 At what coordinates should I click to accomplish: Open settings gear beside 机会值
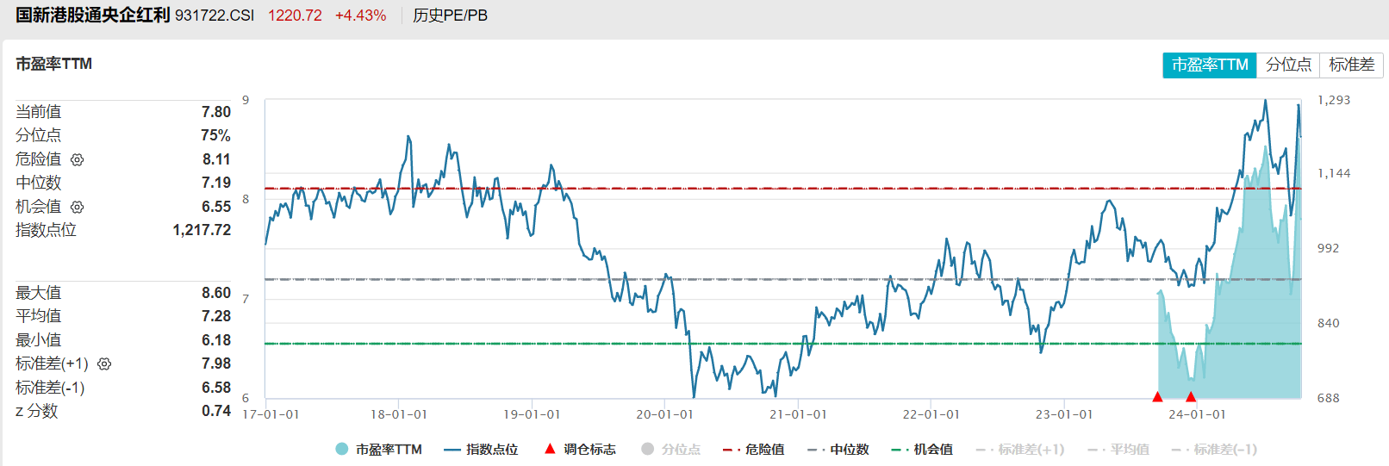77,207
